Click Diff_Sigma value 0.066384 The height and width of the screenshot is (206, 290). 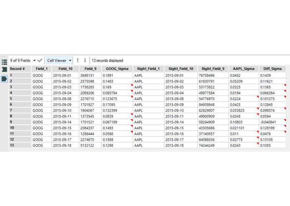[272, 93]
